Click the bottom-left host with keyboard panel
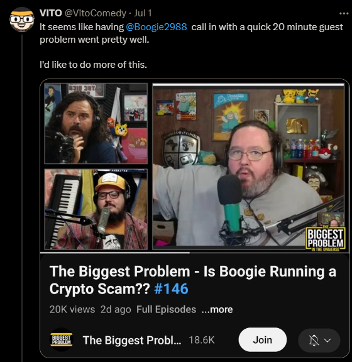The image size is (352, 362). pyautogui.click(x=96, y=209)
